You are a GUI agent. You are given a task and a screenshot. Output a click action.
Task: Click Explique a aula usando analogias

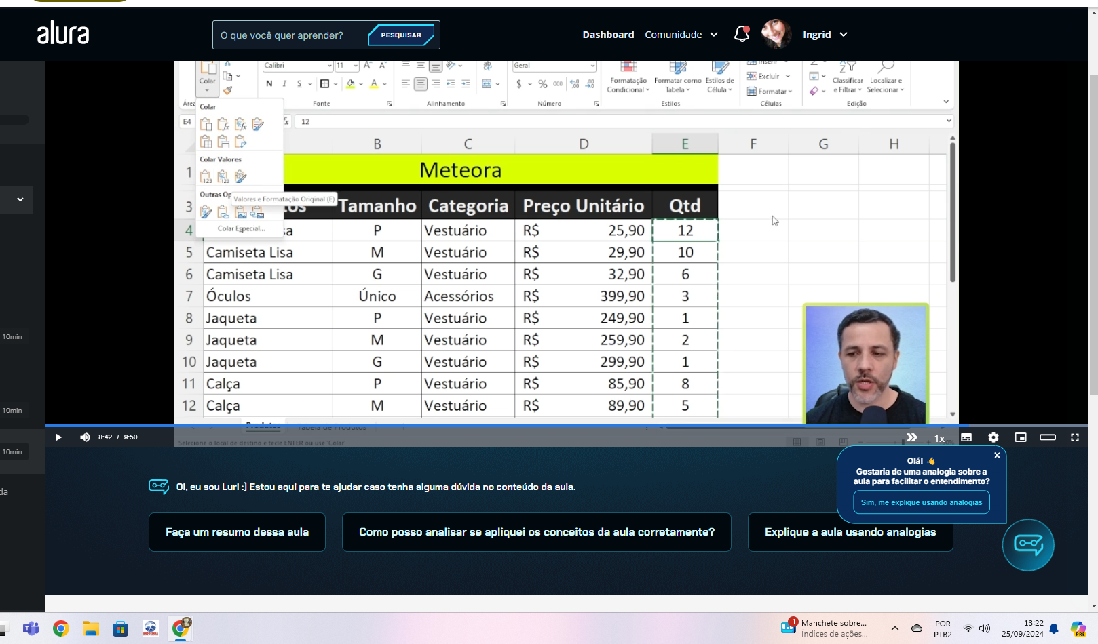[x=850, y=532]
